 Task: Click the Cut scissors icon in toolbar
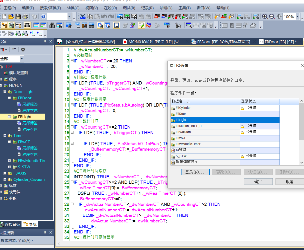click(x=83, y=17)
